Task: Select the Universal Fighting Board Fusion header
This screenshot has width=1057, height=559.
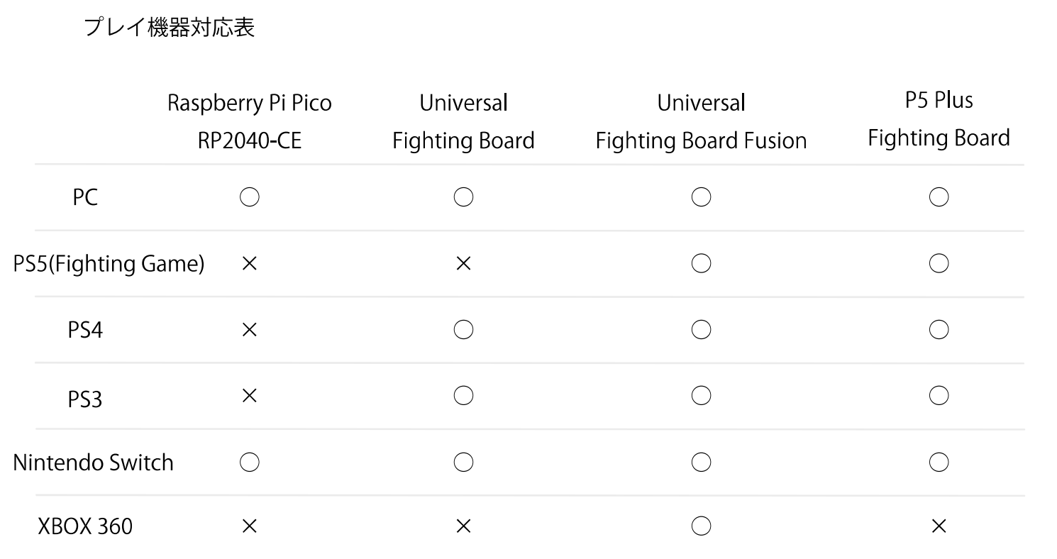Action: 701,121
